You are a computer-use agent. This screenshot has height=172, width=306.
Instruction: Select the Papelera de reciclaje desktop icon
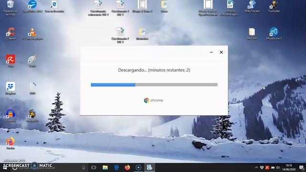pyautogui.click(x=11, y=8)
